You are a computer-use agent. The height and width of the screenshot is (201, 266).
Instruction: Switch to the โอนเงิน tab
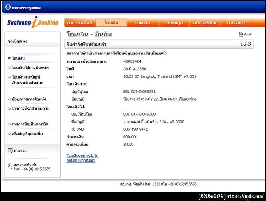point(111,23)
